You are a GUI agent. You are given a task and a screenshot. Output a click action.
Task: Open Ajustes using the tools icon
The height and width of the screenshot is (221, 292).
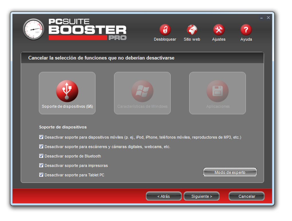218,29
